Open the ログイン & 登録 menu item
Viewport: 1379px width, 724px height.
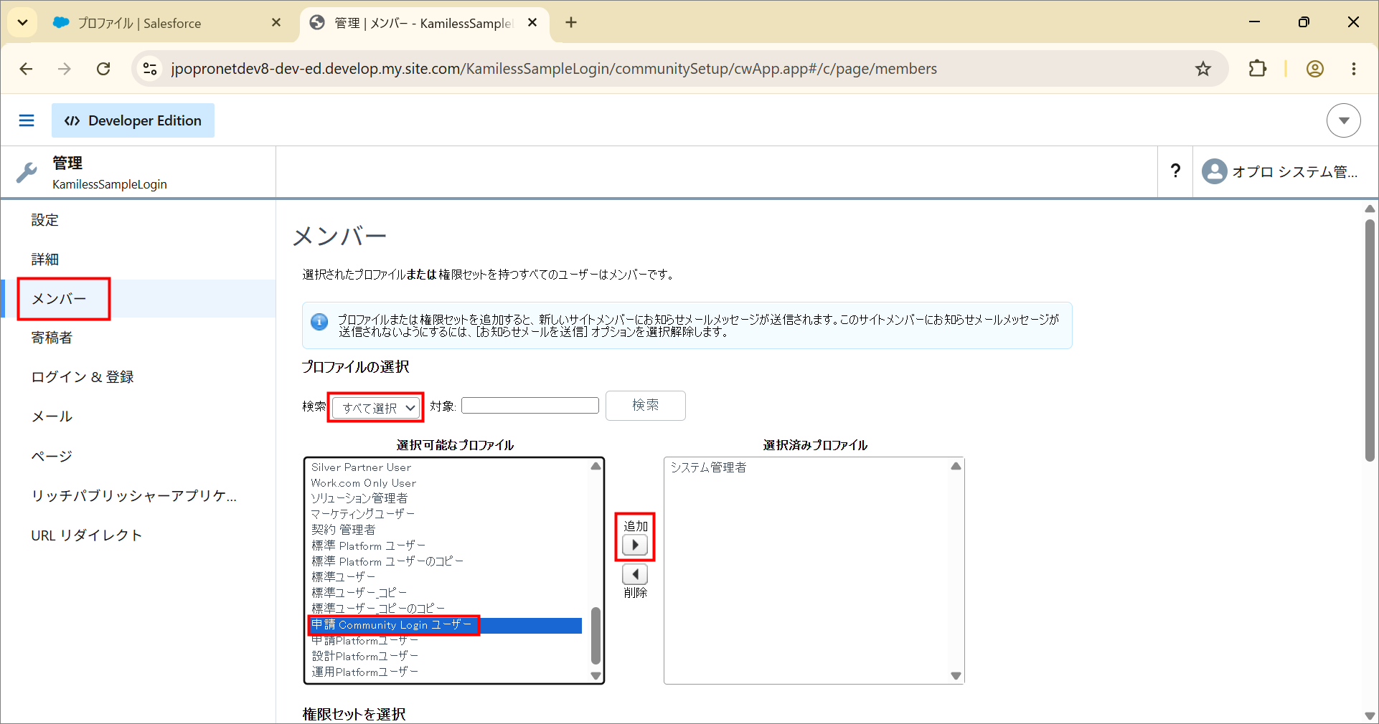[83, 377]
